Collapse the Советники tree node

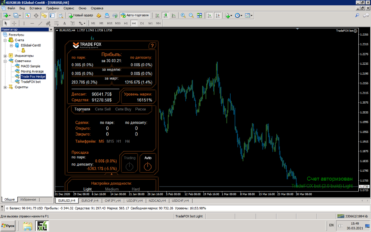tap(5, 61)
